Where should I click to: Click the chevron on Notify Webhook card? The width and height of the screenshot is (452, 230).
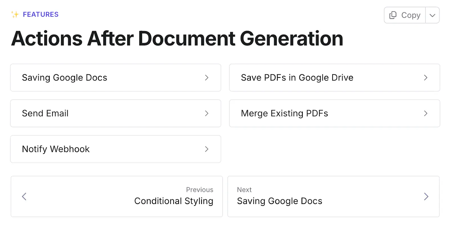click(207, 149)
